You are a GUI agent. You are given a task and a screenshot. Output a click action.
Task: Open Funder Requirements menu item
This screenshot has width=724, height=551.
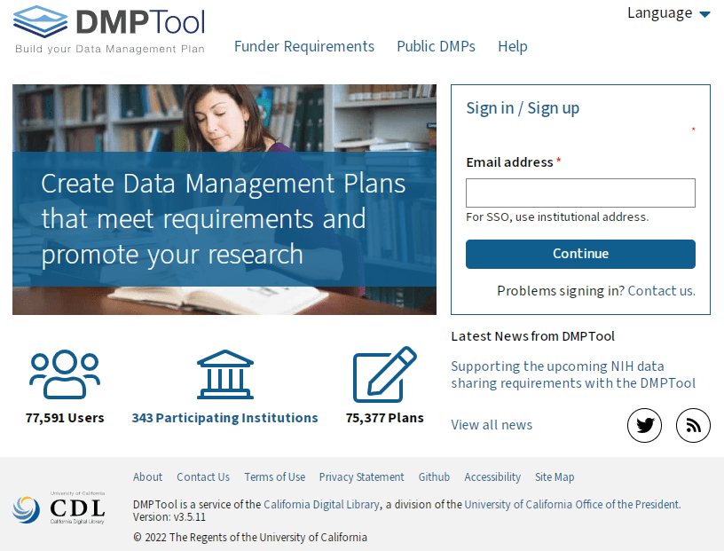(x=304, y=46)
